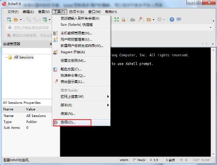The image size is (217, 165).
Task: Open the dropdown arrow beside the folder icon
Action: 21,20
